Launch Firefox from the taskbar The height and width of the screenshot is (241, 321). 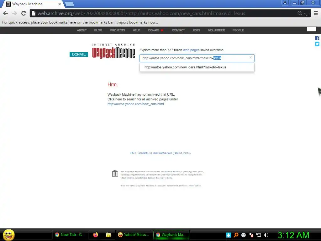tap(96, 235)
